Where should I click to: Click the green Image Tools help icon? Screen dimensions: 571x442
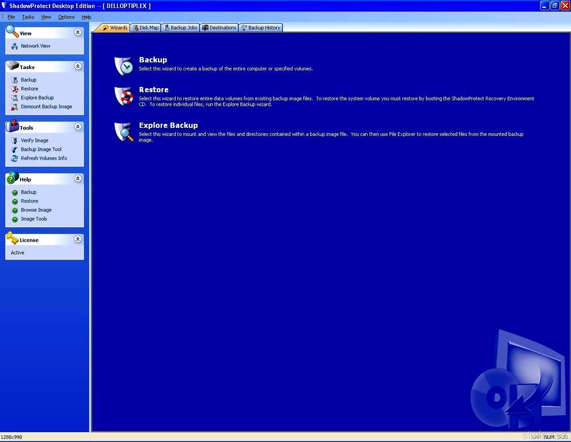15,219
